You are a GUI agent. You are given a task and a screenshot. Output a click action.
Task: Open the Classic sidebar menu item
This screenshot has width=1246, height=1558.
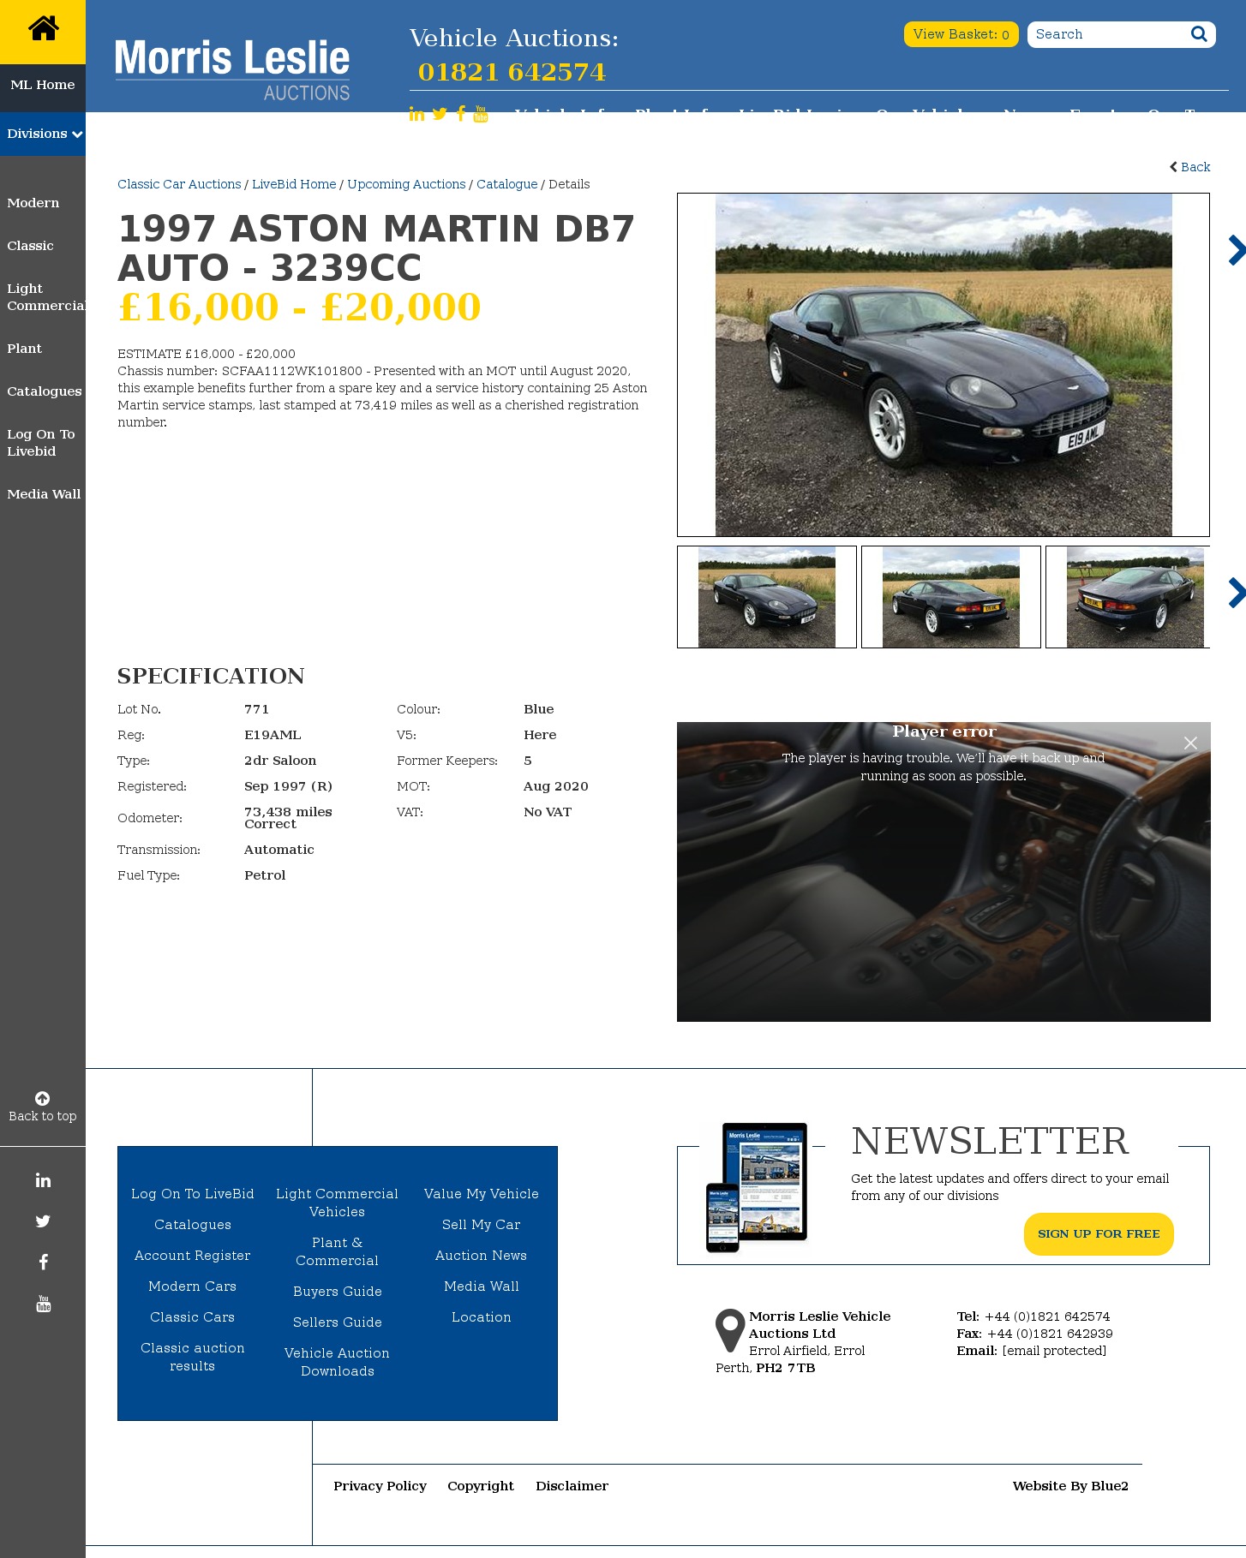click(x=30, y=246)
